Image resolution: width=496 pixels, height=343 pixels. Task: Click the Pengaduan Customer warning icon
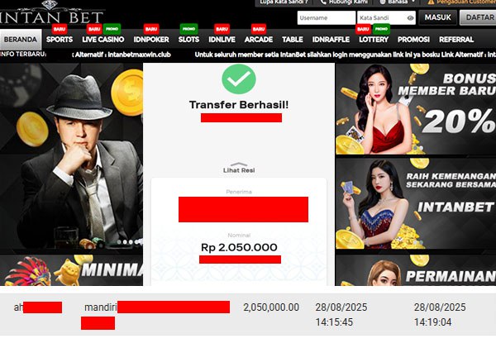(431, 2)
